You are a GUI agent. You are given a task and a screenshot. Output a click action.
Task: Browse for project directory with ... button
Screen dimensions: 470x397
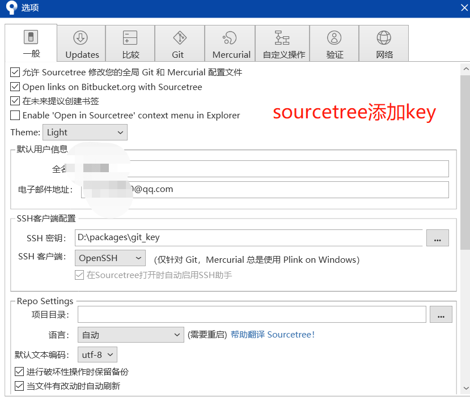pos(441,314)
